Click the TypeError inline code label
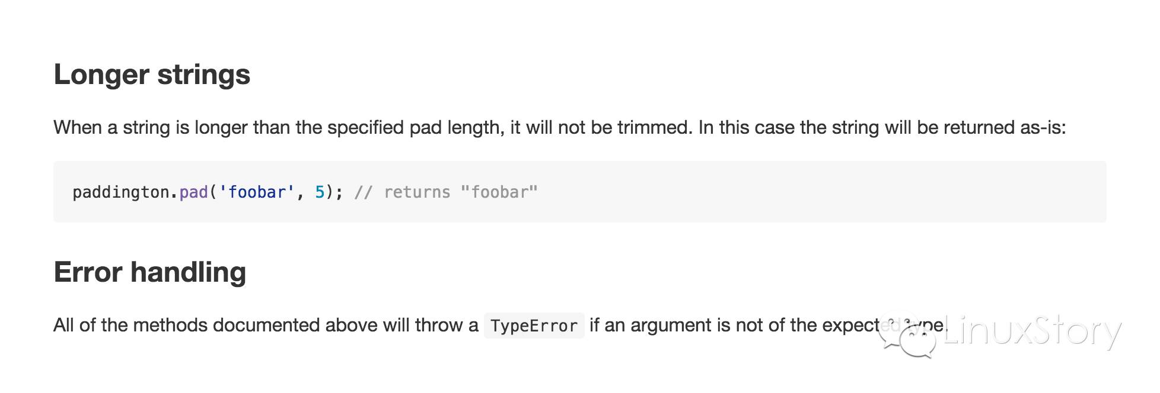This screenshot has height=393, width=1160. click(x=534, y=326)
